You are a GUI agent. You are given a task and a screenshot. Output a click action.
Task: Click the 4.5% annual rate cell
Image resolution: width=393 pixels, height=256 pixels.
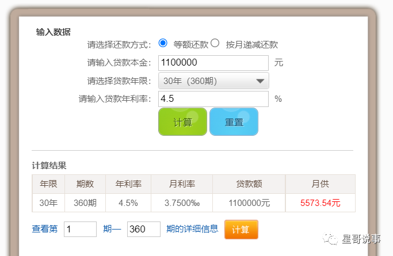click(128, 203)
